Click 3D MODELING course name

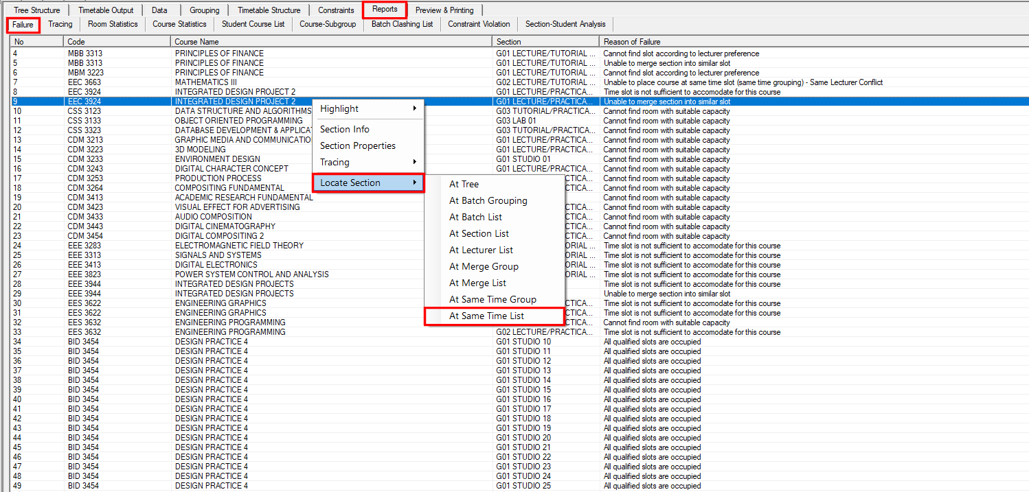[x=200, y=150]
